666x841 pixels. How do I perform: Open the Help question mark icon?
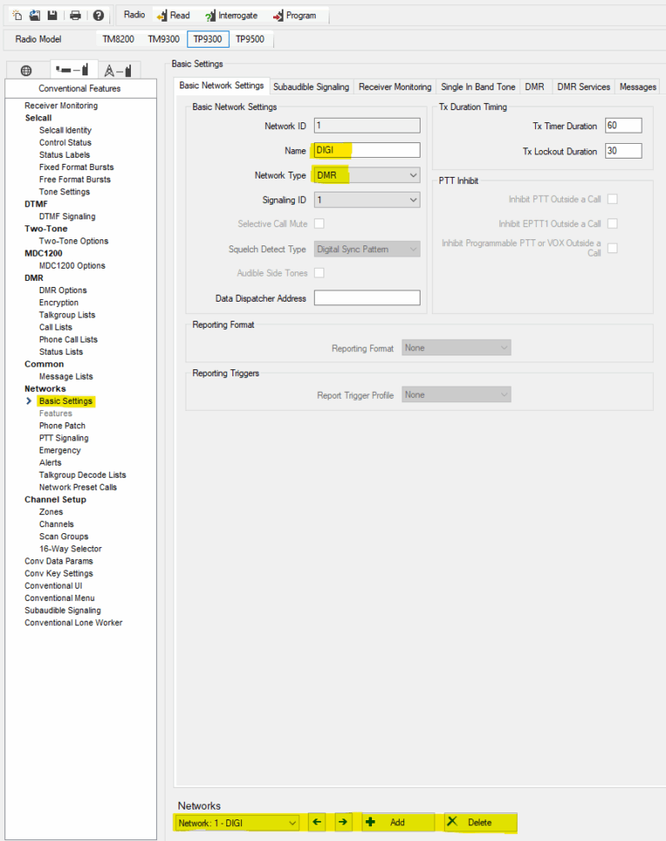click(98, 16)
